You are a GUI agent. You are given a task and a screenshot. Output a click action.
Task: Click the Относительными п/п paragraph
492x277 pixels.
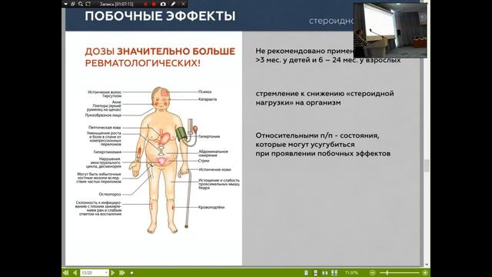pos(323,145)
